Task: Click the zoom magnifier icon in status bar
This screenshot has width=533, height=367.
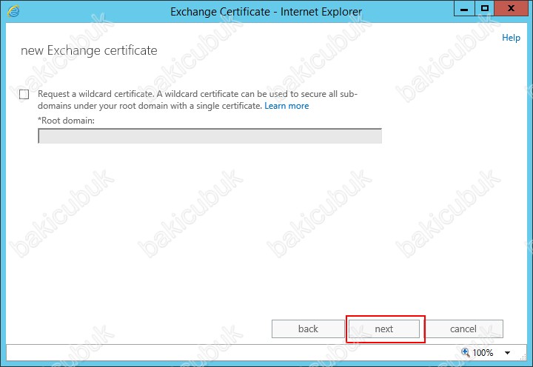Action: (466, 352)
